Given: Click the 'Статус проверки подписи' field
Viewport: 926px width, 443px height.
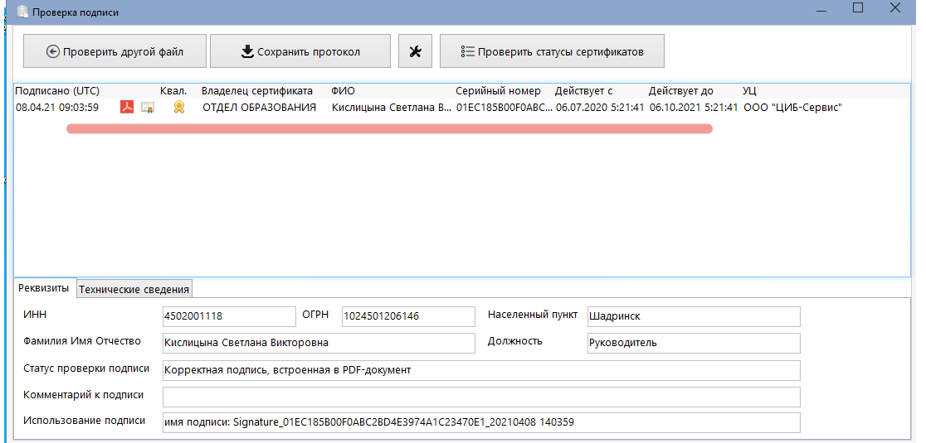Looking at the screenshot, I should click(481, 370).
